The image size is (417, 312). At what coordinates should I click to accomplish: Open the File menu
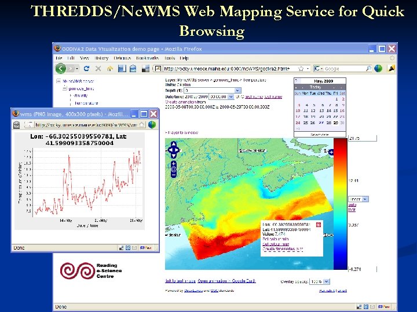[58, 58]
